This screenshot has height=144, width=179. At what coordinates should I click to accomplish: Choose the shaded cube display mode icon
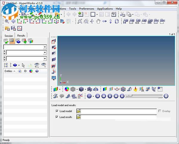tap(81, 89)
